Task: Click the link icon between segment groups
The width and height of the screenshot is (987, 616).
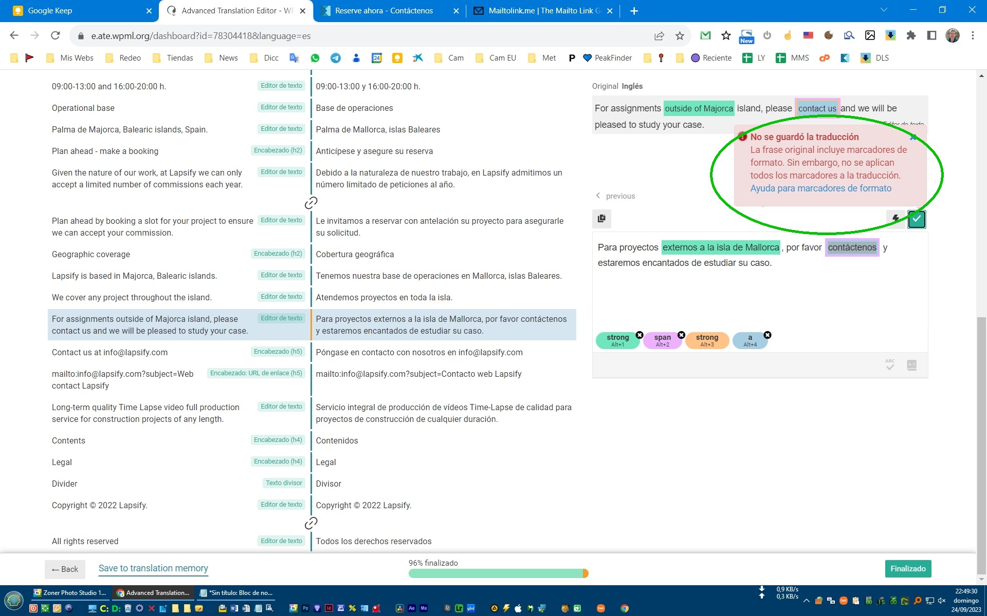Action: click(311, 203)
